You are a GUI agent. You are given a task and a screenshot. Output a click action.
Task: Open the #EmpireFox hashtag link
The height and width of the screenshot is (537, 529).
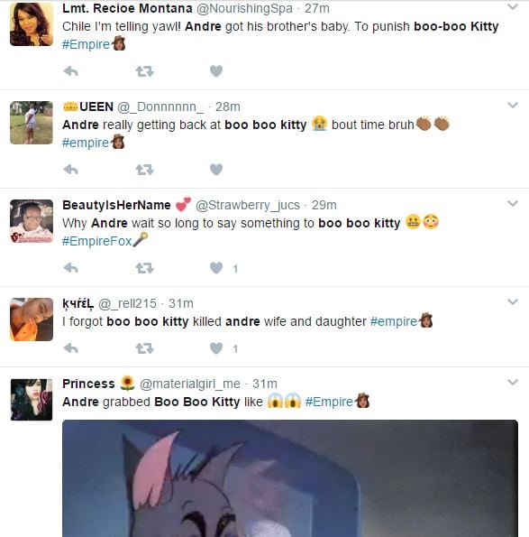click(96, 241)
